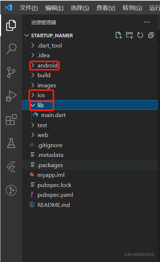Open the Extensions view icon
This screenshot has width=160, height=262.
11,120
